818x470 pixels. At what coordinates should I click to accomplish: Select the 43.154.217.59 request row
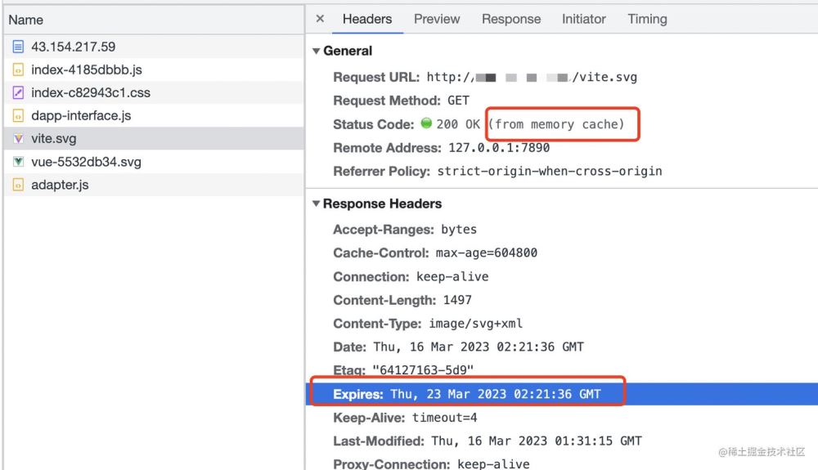click(154, 47)
